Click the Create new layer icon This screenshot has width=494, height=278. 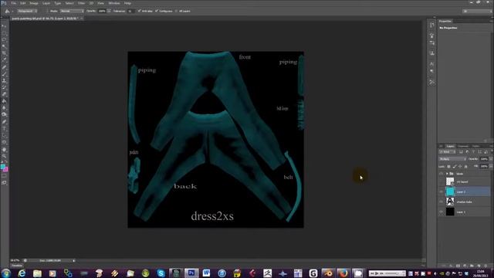479,266
